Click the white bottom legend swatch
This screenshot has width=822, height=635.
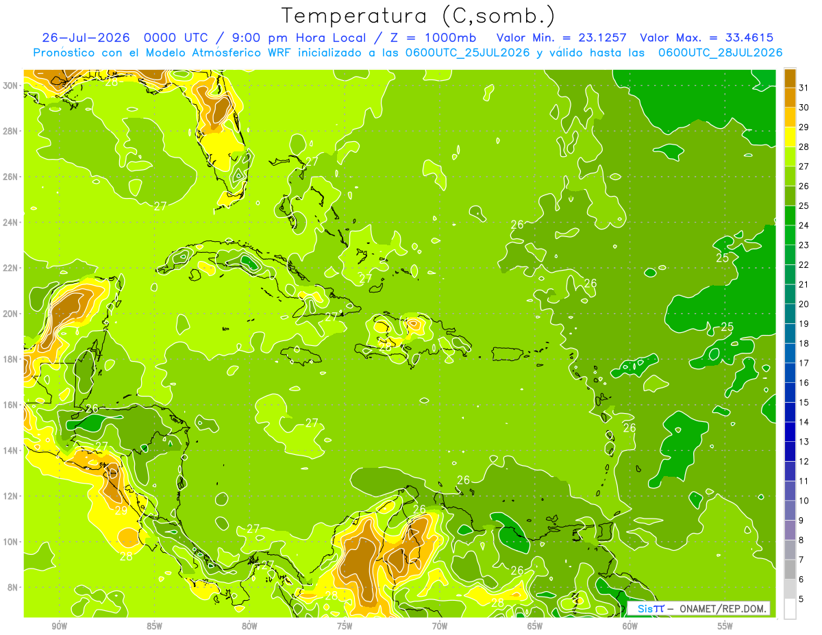(x=790, y=609)
